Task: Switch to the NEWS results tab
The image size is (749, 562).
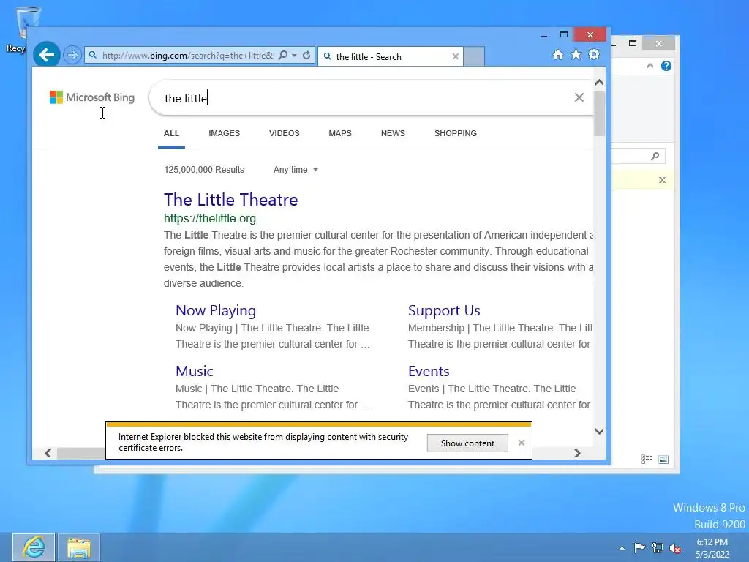Action: [x=393, y=133]
